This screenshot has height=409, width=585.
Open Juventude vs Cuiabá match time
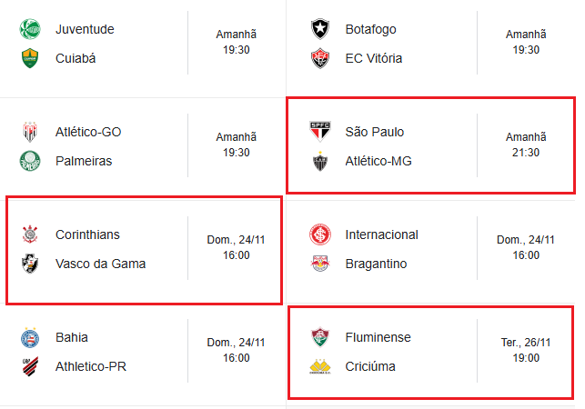click(x=237, y=42)
